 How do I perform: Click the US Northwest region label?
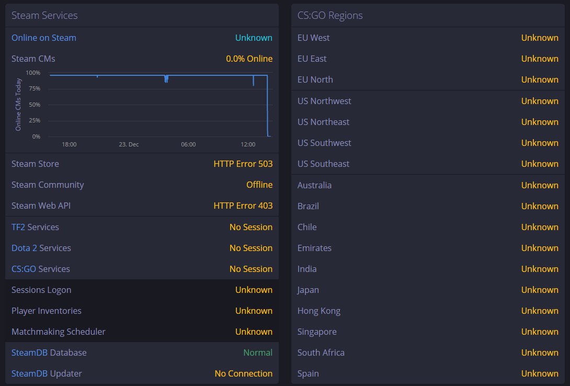[324, 101]
